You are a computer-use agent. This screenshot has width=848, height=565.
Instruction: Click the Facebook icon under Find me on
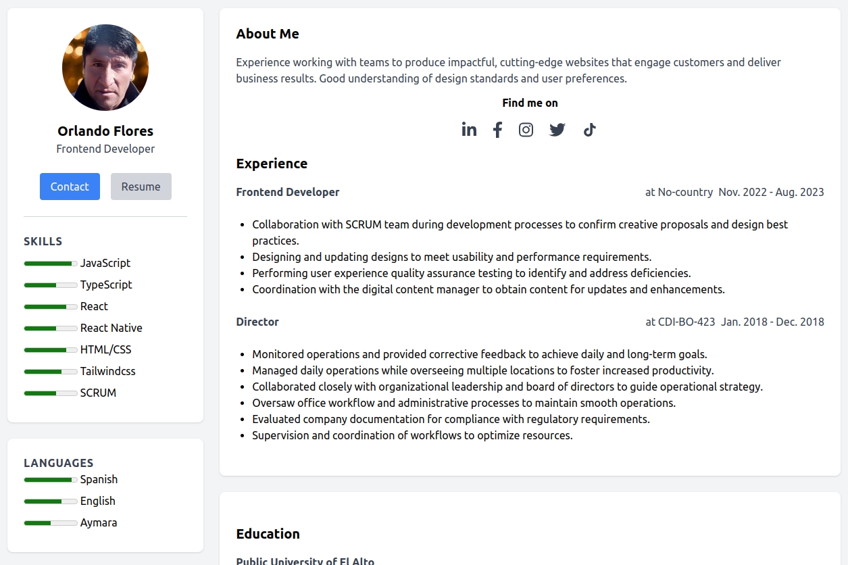(497, 129)
